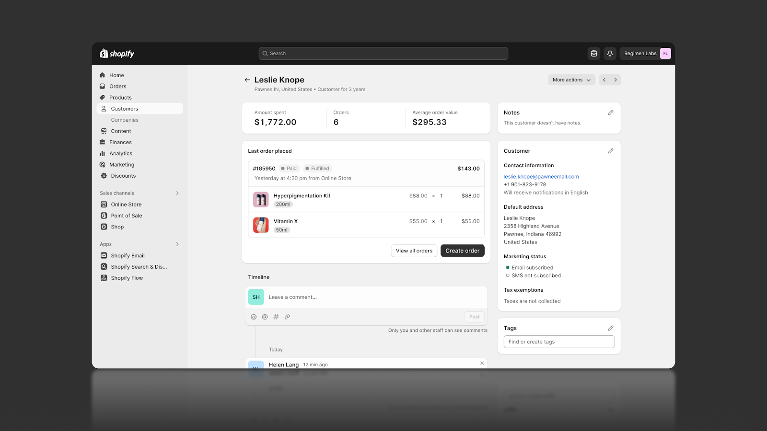Click the SH staff avatar in timeline
Viewport: 767px width, 431px height.
tap(256, 297)
